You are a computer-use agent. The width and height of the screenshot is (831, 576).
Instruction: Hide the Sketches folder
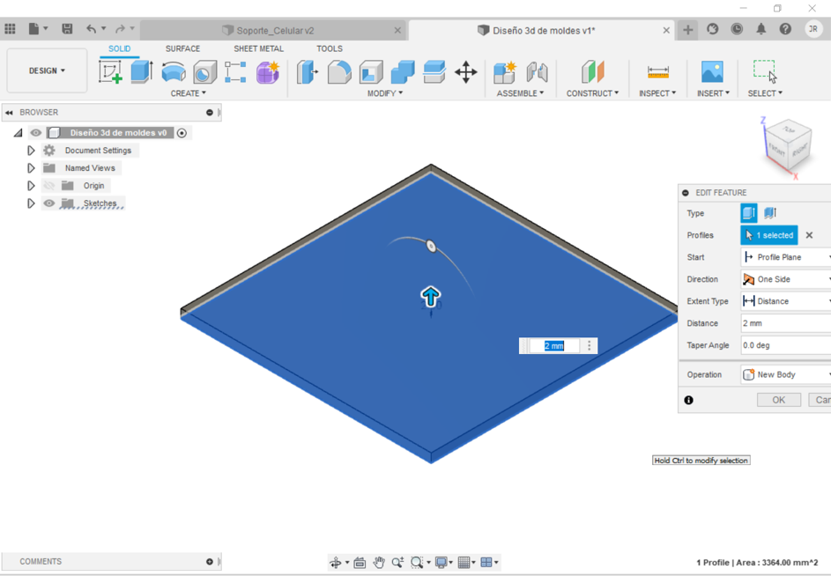click(x=48, y=203)
